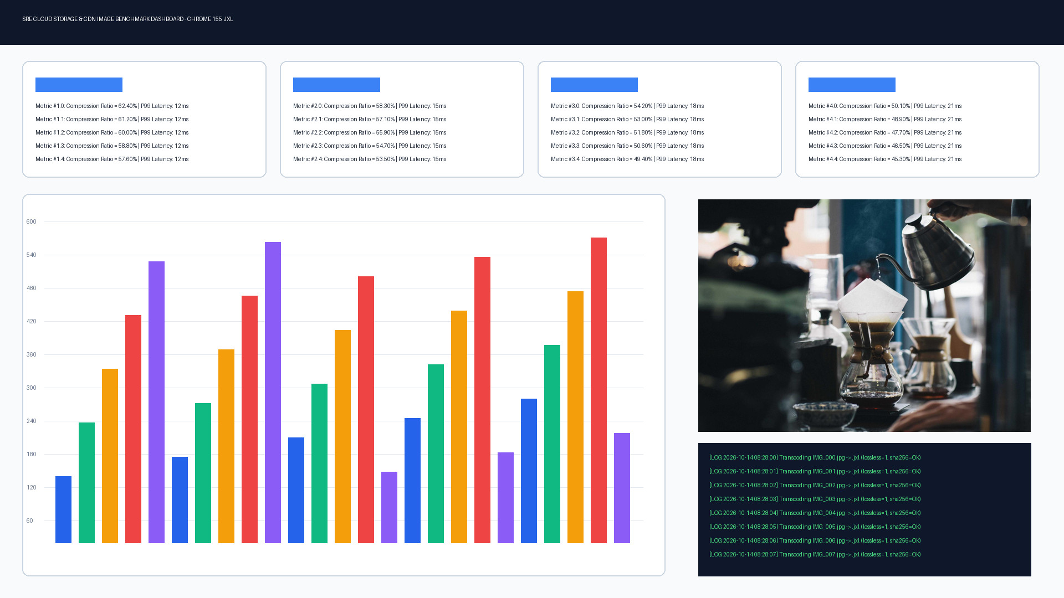Click the Metric #4.1 line showing 48.90%
Viewport: 1064px width, 598px height.
tap(885, 119)
